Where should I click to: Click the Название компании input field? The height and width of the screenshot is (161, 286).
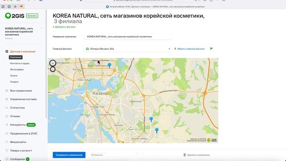pos(128,37)
